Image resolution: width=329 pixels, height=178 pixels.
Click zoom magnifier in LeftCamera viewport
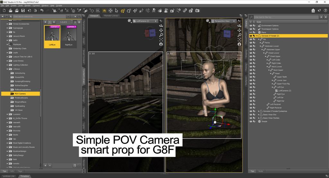[x=161, y=35]
